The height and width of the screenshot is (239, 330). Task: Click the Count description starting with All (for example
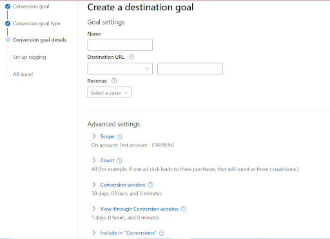pyautogui.click(x=195, y=169)
